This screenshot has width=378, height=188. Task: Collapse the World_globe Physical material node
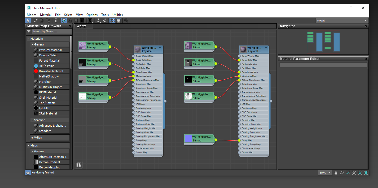coord(266,48)
